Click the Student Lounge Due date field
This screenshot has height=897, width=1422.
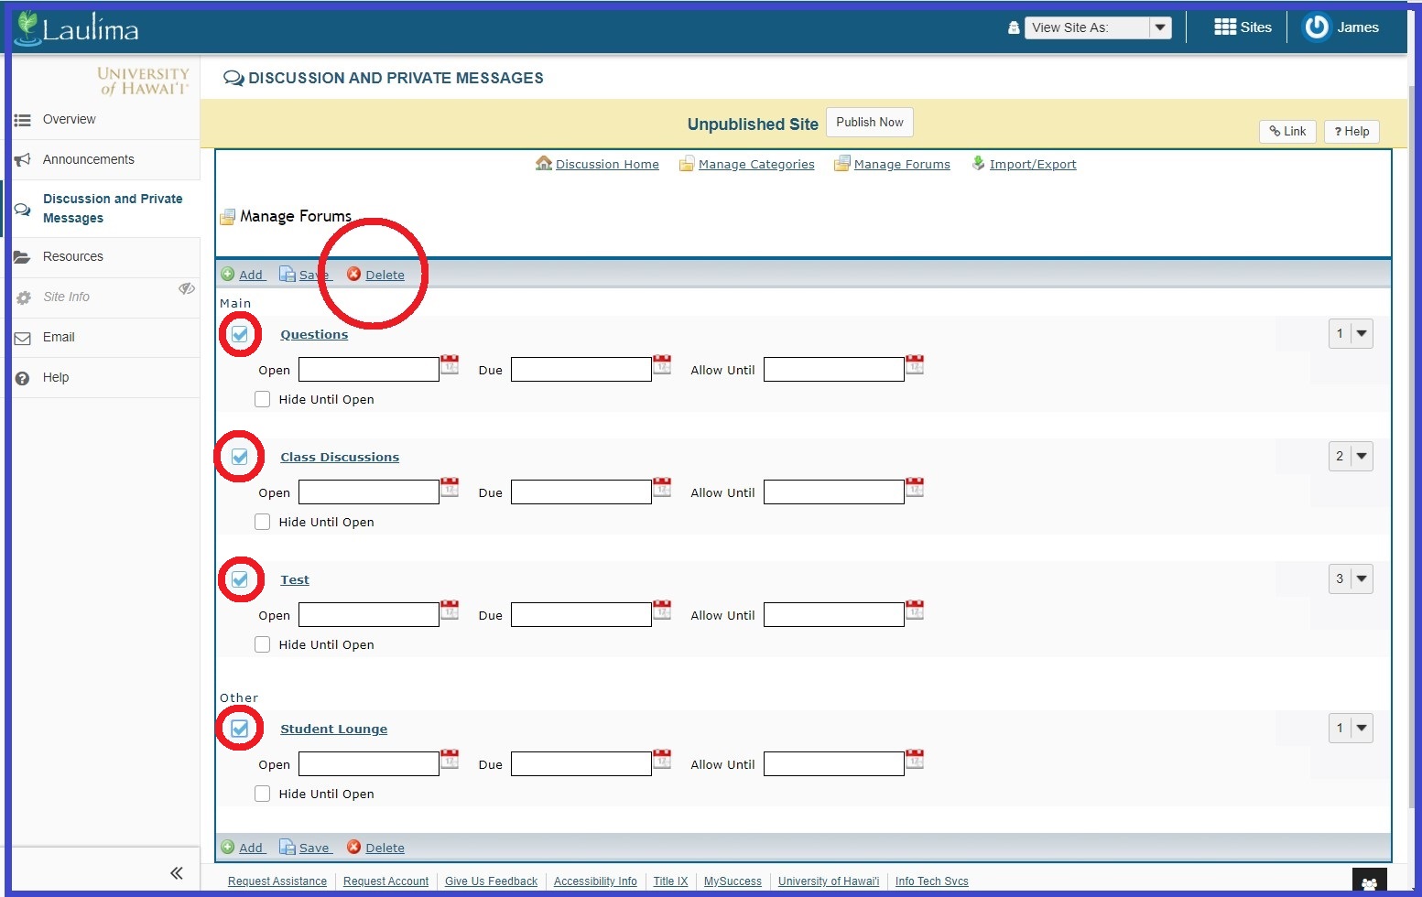tap(581, 764)
